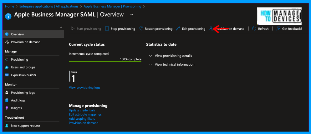Collapse the sidebar with double chevron

(x=61, y=27)
